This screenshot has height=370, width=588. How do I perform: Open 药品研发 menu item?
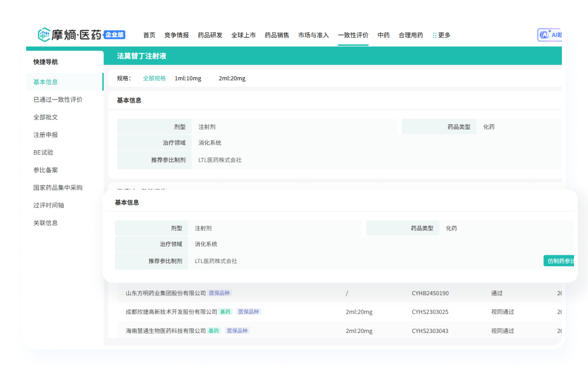click(210, 35)
